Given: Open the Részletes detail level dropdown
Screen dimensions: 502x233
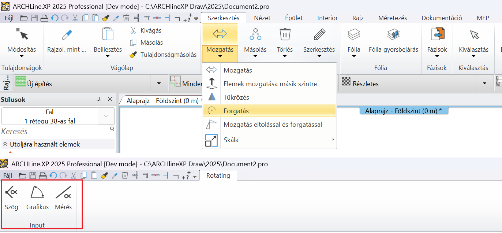Looking at the screenshot, I should point(484,84).
